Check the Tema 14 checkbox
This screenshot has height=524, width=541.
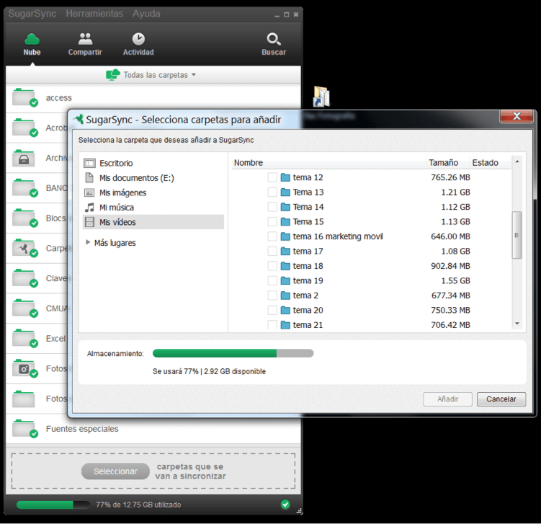[272, 207]
